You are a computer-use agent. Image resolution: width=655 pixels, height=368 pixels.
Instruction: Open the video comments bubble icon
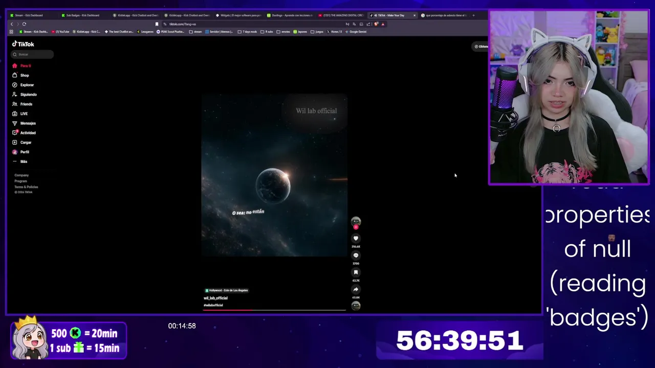pyautogui.click(x=356, y=255)
